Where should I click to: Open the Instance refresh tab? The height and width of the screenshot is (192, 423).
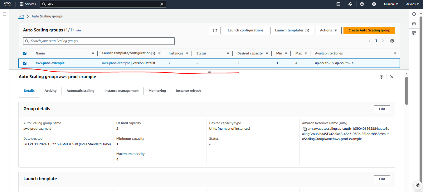coord(188,91)
